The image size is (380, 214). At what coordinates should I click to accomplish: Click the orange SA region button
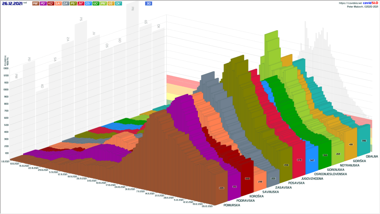click(x=58, y=3)
